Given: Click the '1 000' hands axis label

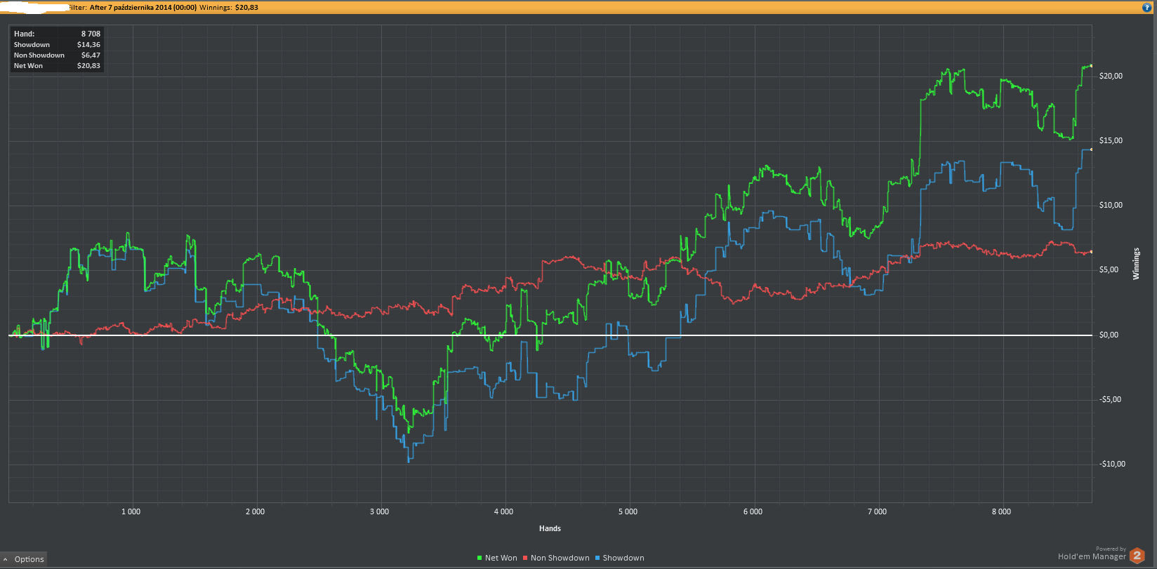Looking at the screenshot, I should coord(131,511).
